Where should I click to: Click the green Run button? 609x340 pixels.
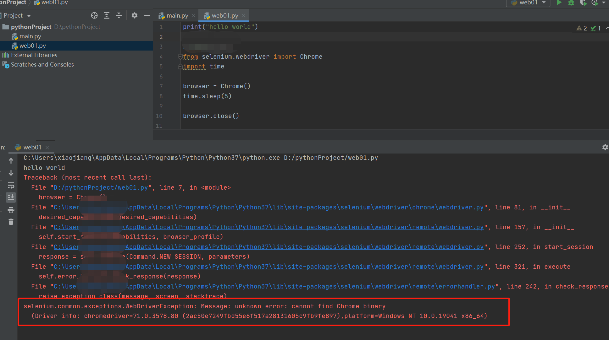559,3
